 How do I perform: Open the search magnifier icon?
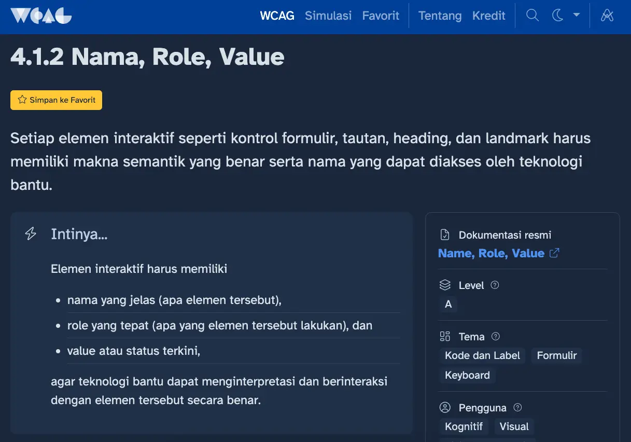pyautogui.click(x=532, y=16)
